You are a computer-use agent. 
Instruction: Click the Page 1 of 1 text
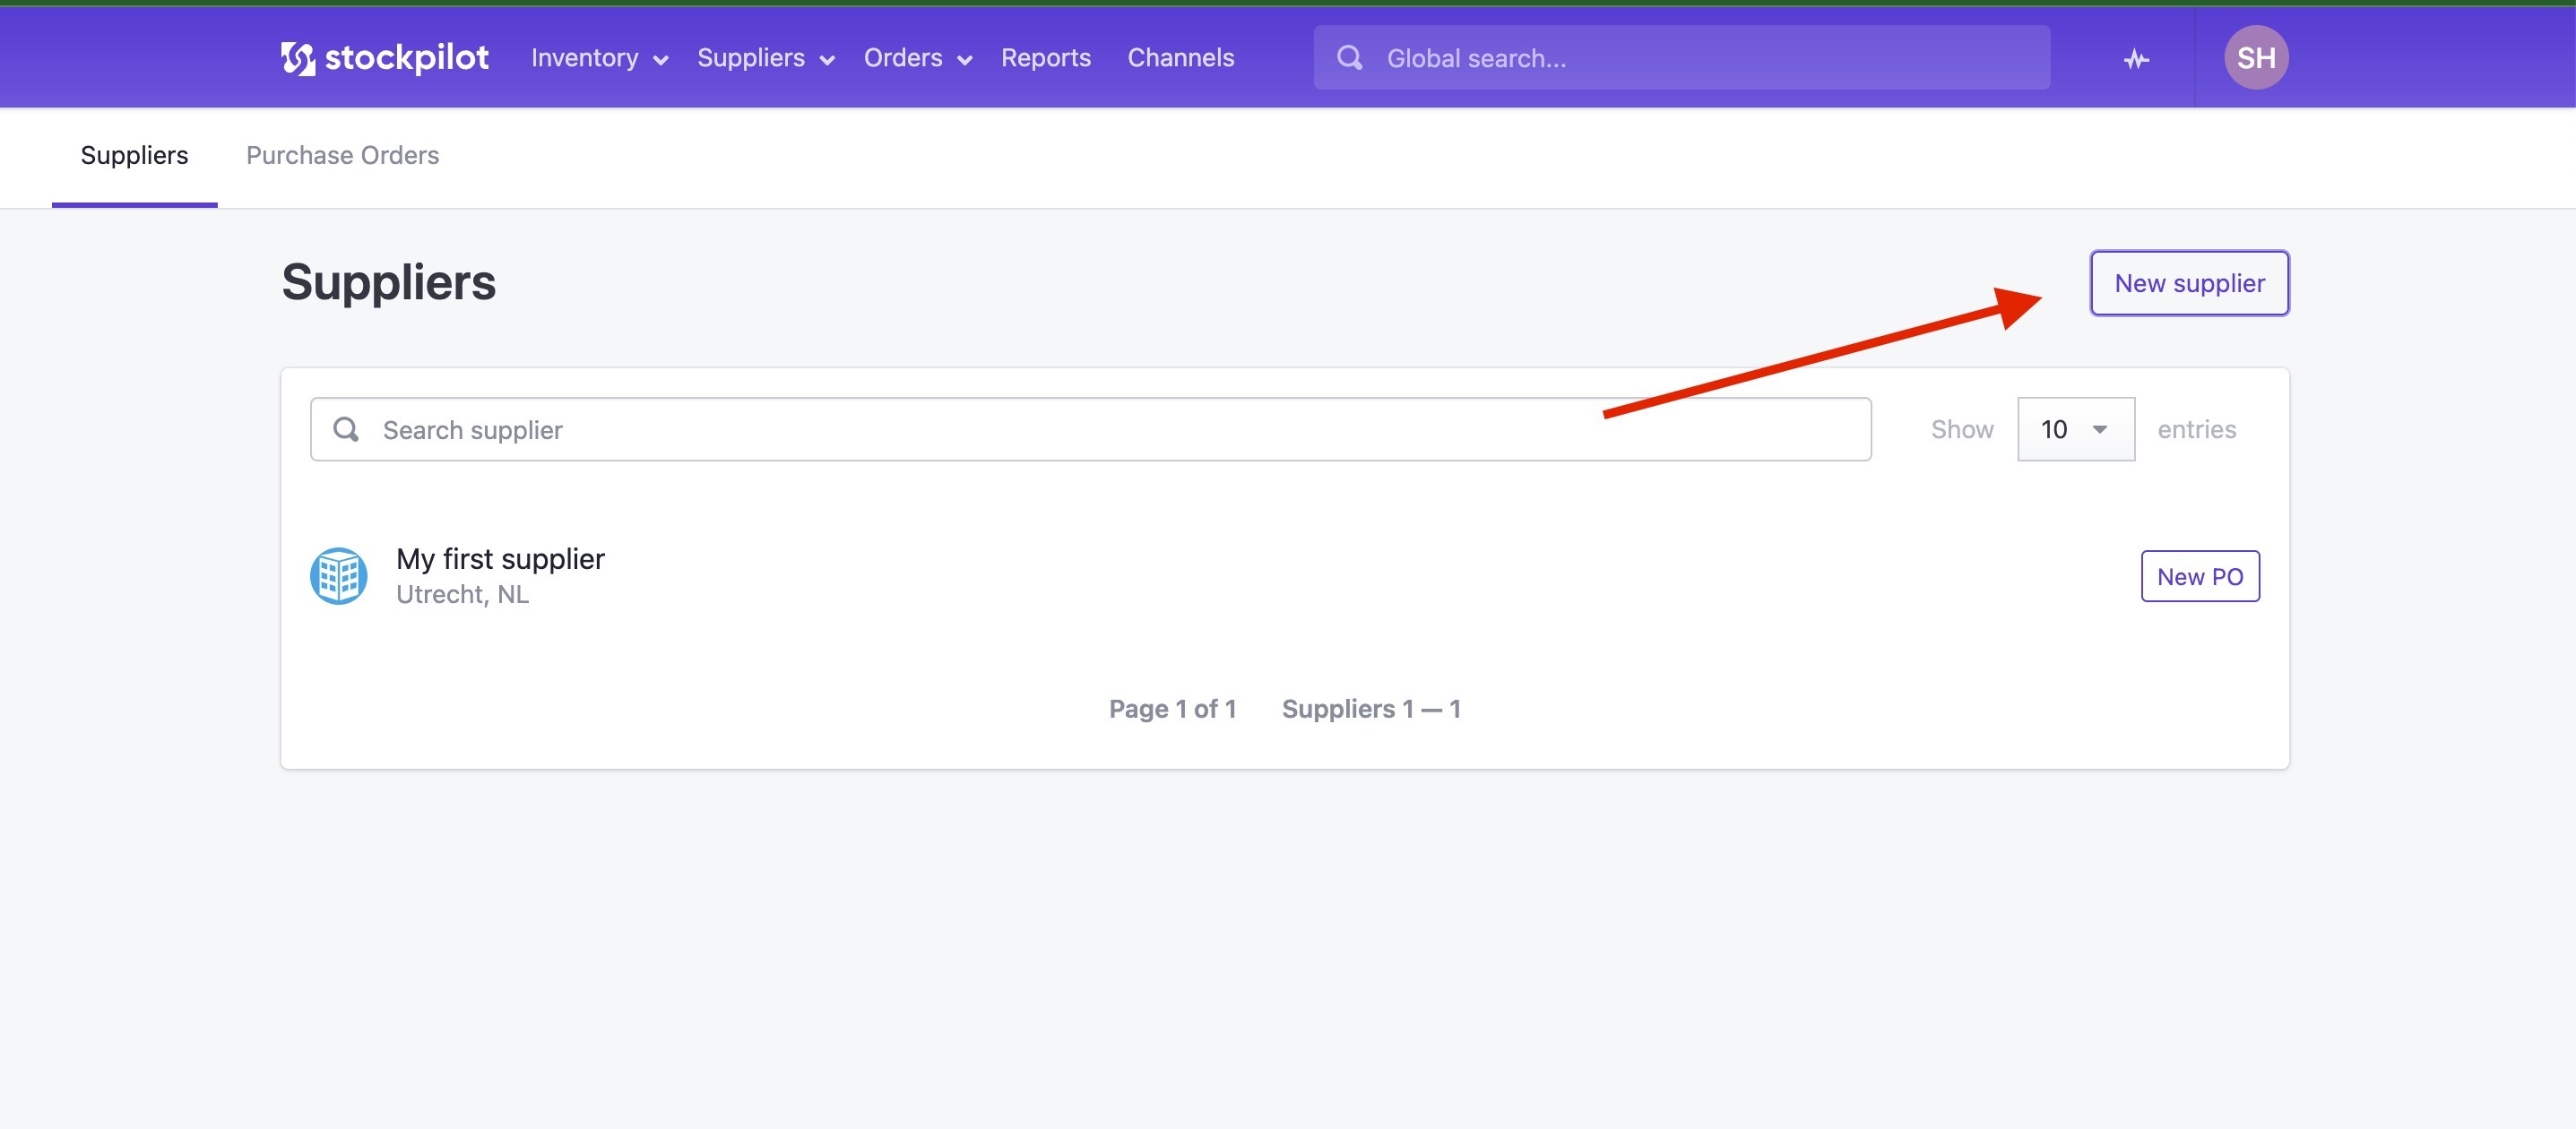click(x=1172, y=709)
